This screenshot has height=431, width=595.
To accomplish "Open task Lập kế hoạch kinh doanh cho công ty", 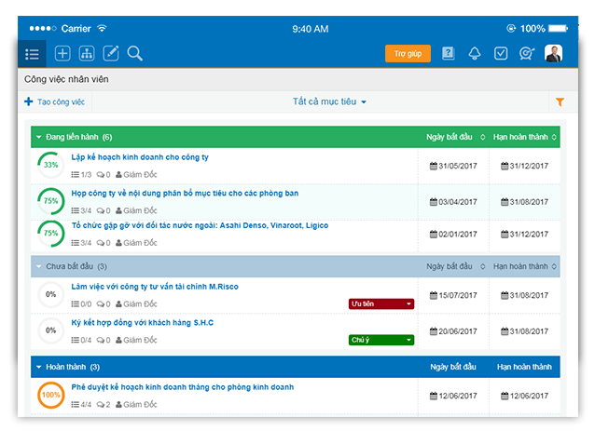I will pos(140,157).
